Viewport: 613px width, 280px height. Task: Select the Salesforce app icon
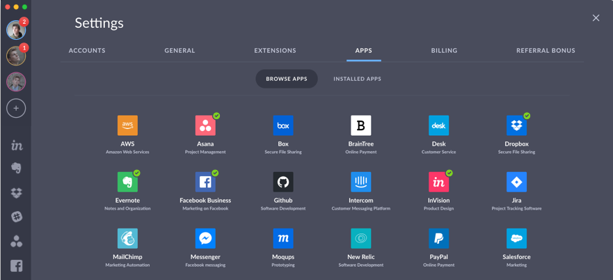coord(516,238)
